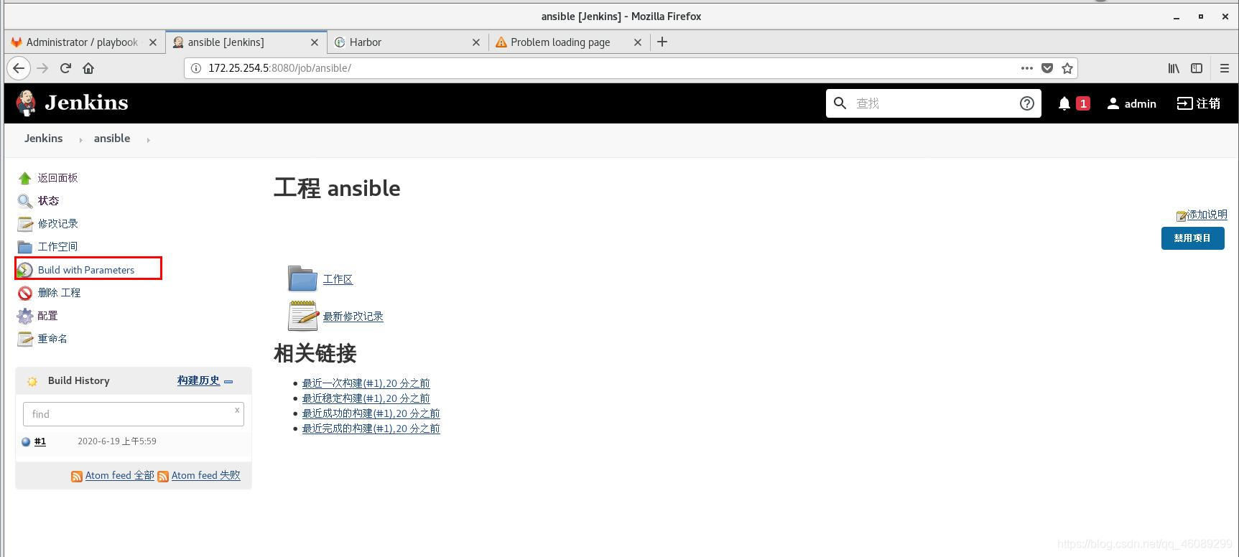Clear the build history find field x
Image resolution: width=1239 pixels, height=557 pixels.
click(237, 410)
